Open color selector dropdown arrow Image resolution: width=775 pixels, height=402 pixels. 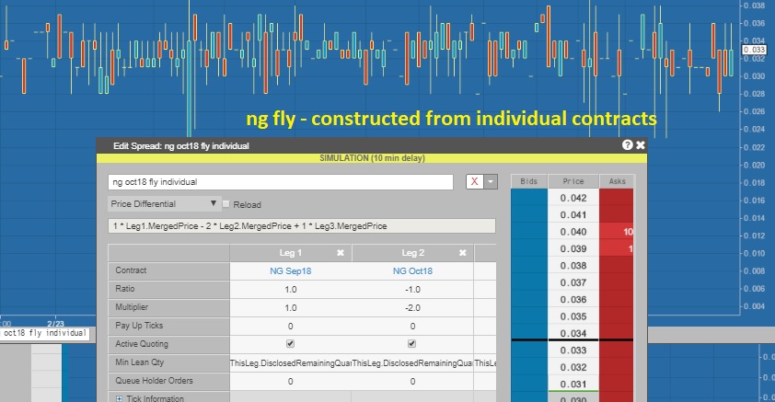click(491, 181)
